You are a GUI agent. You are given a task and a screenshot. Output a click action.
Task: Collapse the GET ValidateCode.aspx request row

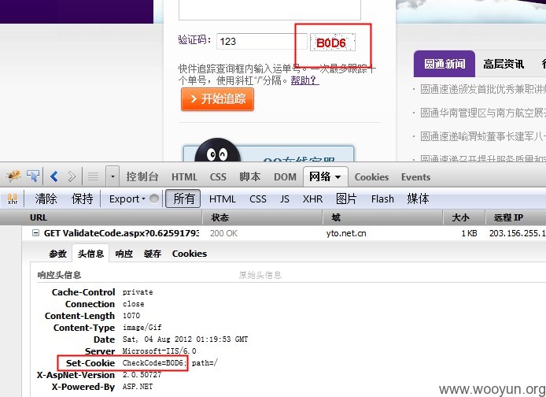[x=35, y=233]
